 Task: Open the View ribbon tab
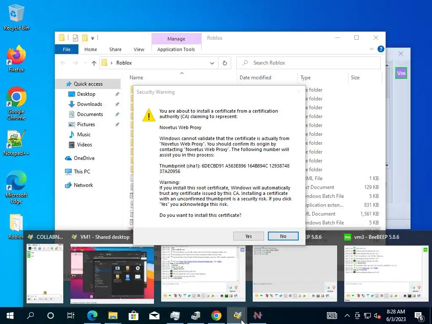139,49
